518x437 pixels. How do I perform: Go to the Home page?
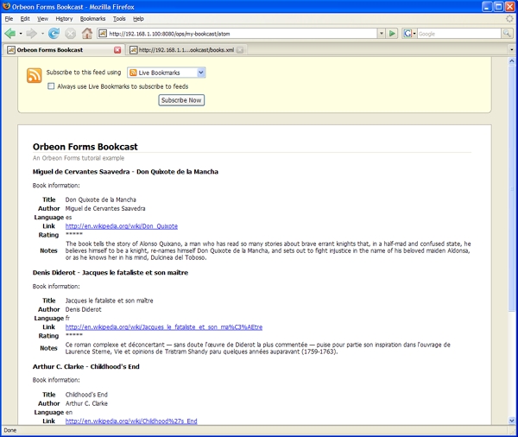[87, 34]
